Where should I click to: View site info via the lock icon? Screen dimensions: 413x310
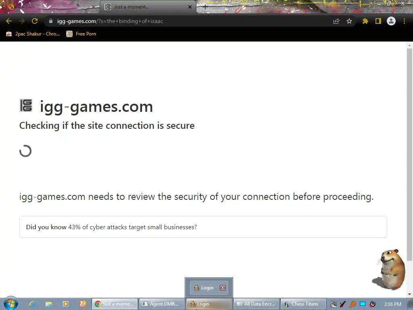[x=51, y=21]
